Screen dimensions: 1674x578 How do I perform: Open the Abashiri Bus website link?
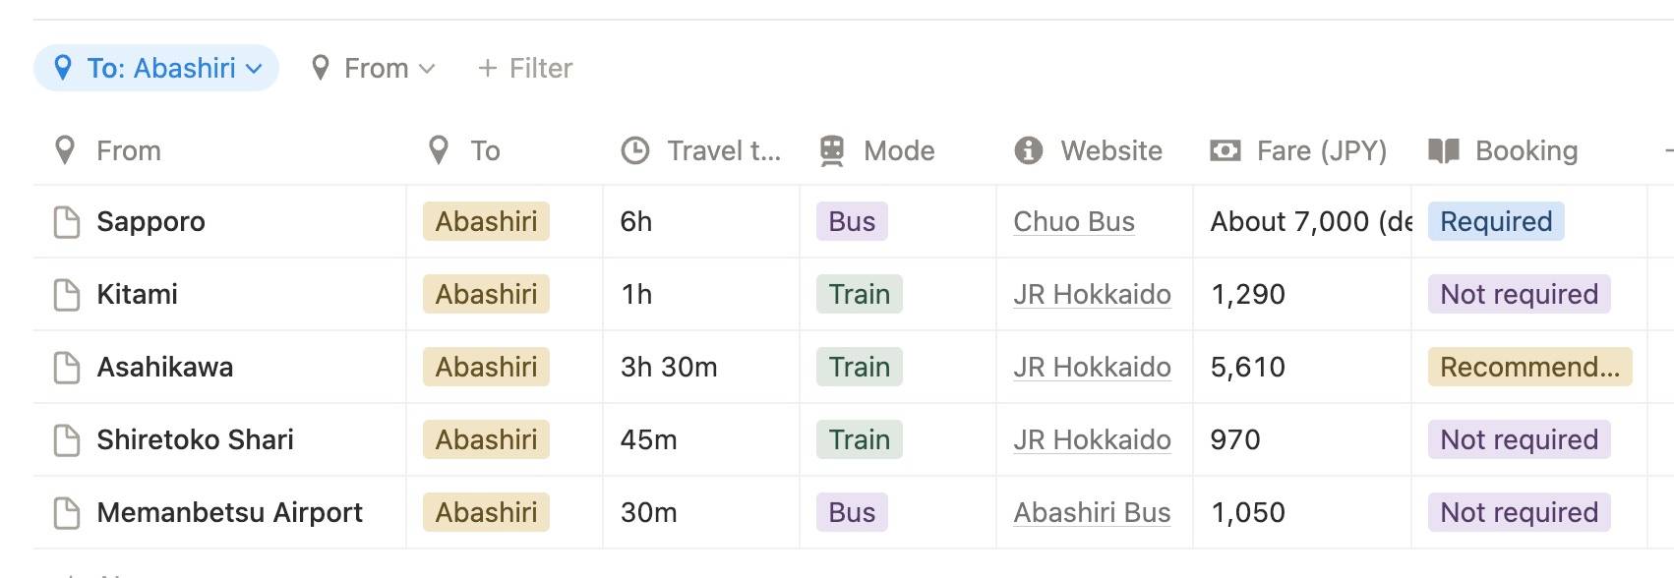pyautogui.click(x=1092, y=513)
